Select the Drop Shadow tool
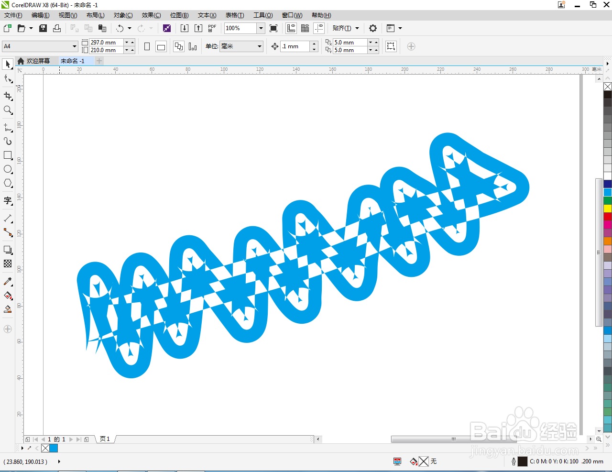 8,250
